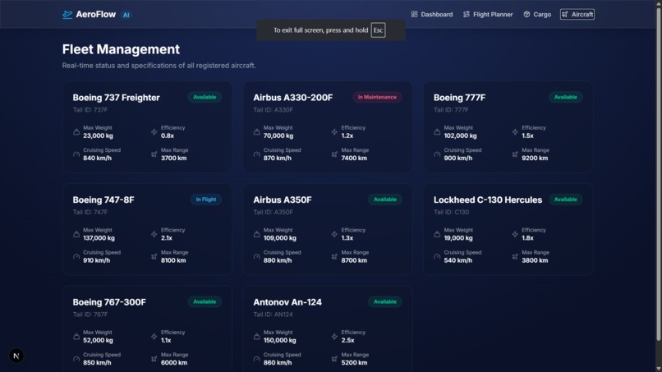
Task: Click the Boeing 777F Max Weight icon
Action: pos(437,131)
